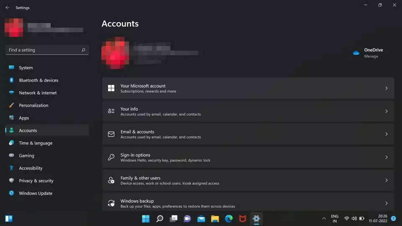Launch File Explorer from the taskbar

215,218
